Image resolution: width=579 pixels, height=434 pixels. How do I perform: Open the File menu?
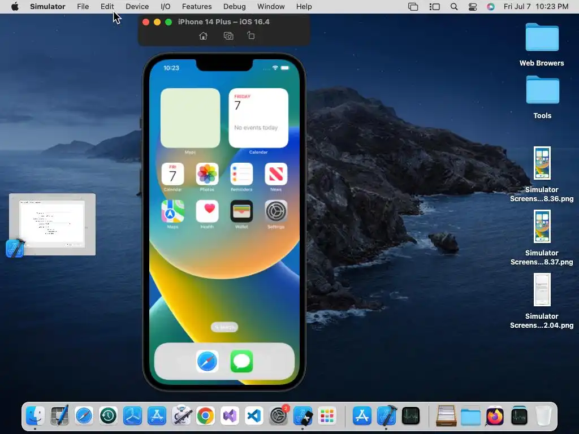pyautogui.click(x=83, y=7)
